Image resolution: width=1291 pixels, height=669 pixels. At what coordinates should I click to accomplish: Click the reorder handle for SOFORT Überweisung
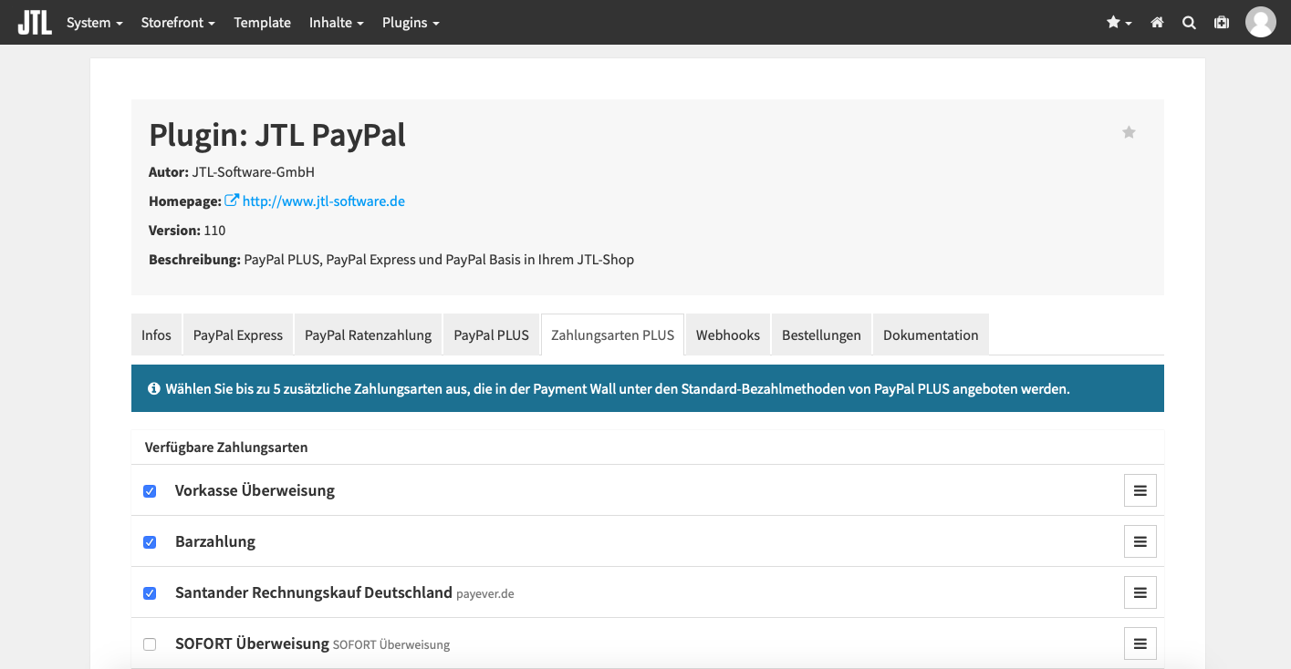point(1140,643)
